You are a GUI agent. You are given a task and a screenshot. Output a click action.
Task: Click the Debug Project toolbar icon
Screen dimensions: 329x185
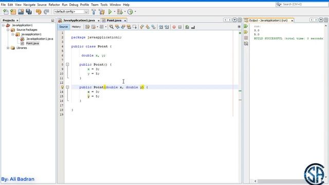pyautogui.click(x=120, y=12)
